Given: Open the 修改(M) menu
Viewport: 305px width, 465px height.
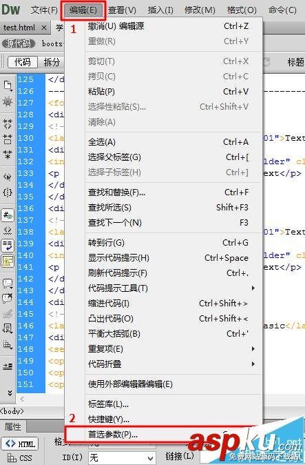Looking at the screenshot, I should [200, 10].
